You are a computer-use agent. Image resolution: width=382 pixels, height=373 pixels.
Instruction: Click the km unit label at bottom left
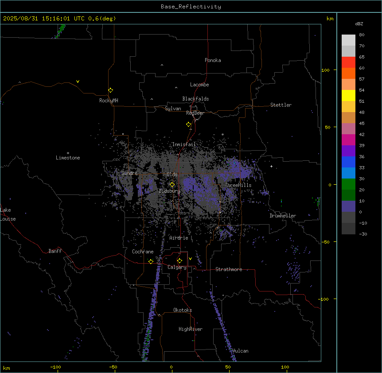pos(7,368)
